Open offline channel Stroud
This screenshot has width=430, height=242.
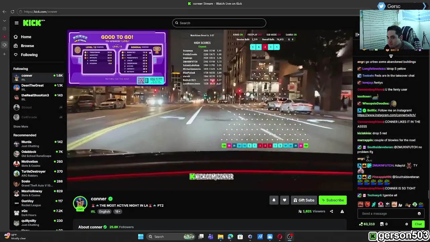pos(38,107)
